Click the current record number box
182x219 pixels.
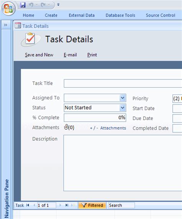[46, 205]
